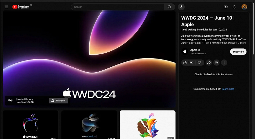Click the Notify me button

pos(59,101)
